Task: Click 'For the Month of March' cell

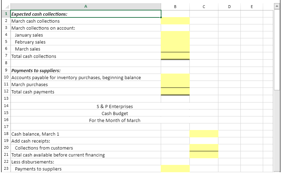Action: [115, 120]
